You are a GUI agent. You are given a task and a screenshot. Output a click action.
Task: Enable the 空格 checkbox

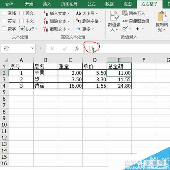pyautogui.click(x=4, y=13)
